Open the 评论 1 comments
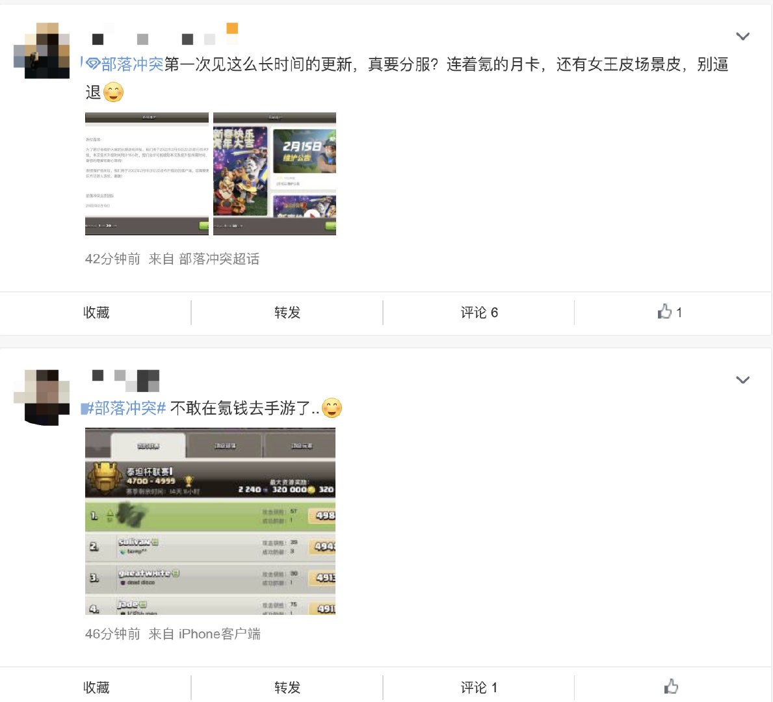 (x=479, y=686)
